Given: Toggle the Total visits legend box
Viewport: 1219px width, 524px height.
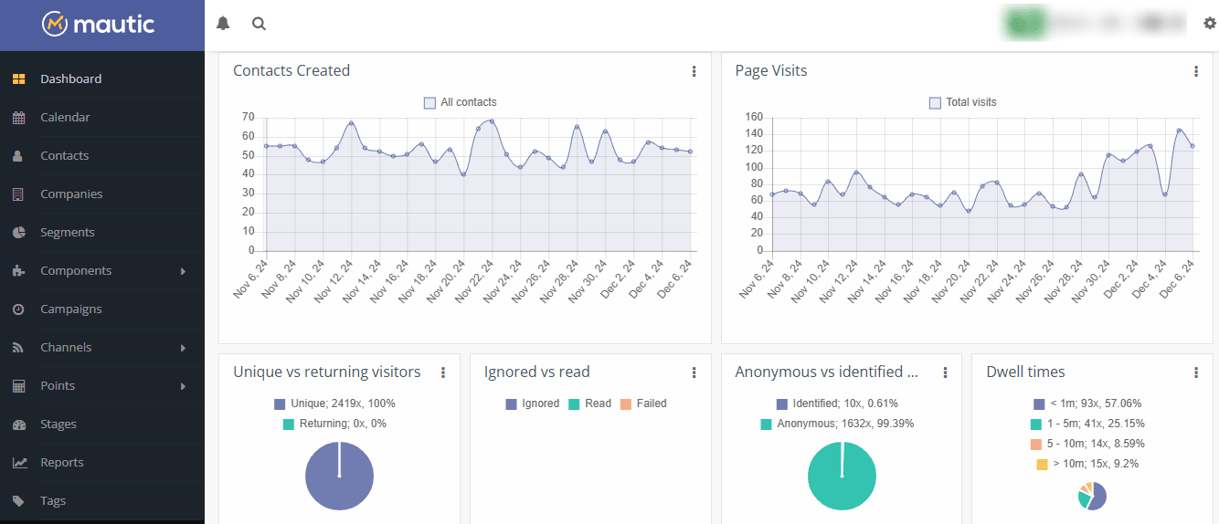Looking at the screenshot, I should point(935,103).
